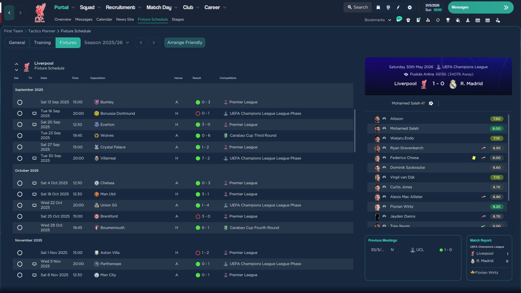Click the Tactics Planner breadcrumb link
The height and width of the screenshot is (293, 521).
pos(42,31)
